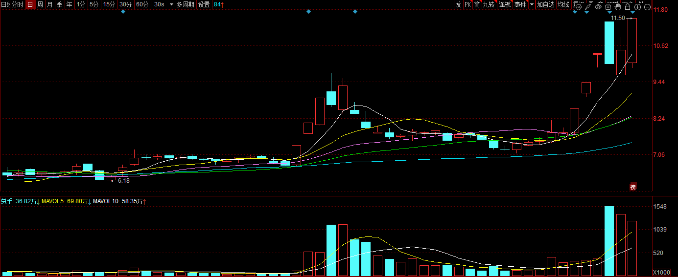Switch to the 分时 intraday view
This screenshot has width=678, height=277.
18,4
